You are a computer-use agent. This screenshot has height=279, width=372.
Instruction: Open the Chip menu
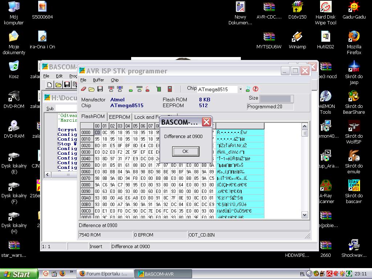tap(114, 80)
